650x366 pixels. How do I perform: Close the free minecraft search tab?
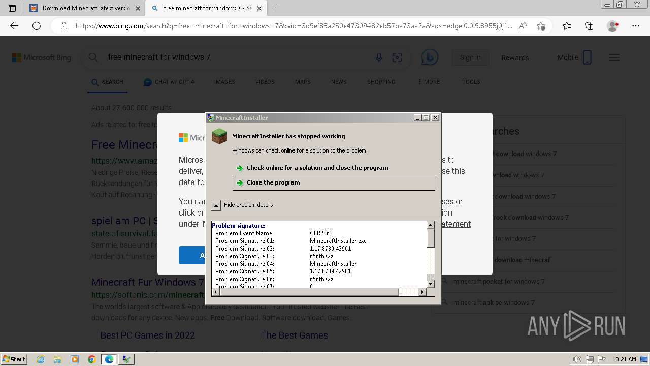point(259,8)
